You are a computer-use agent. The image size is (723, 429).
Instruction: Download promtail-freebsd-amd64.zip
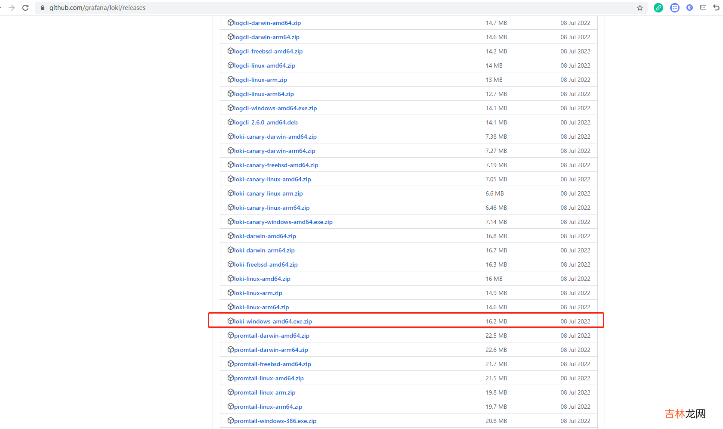click(272, 364)
